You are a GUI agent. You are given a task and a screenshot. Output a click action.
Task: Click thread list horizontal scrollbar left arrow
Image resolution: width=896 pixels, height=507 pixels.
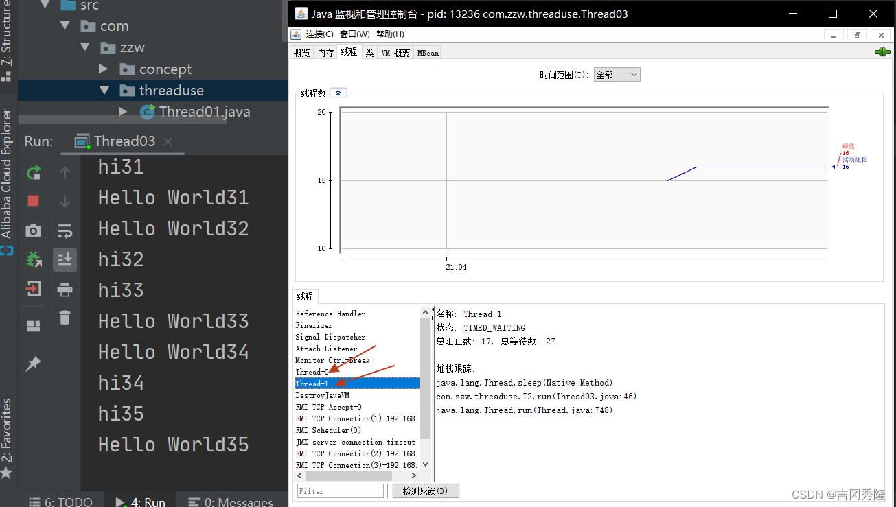coord(300,475)
